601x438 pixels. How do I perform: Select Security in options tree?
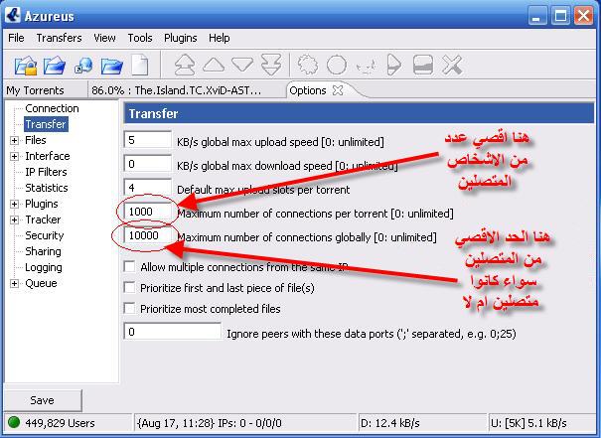pos(45,235)
